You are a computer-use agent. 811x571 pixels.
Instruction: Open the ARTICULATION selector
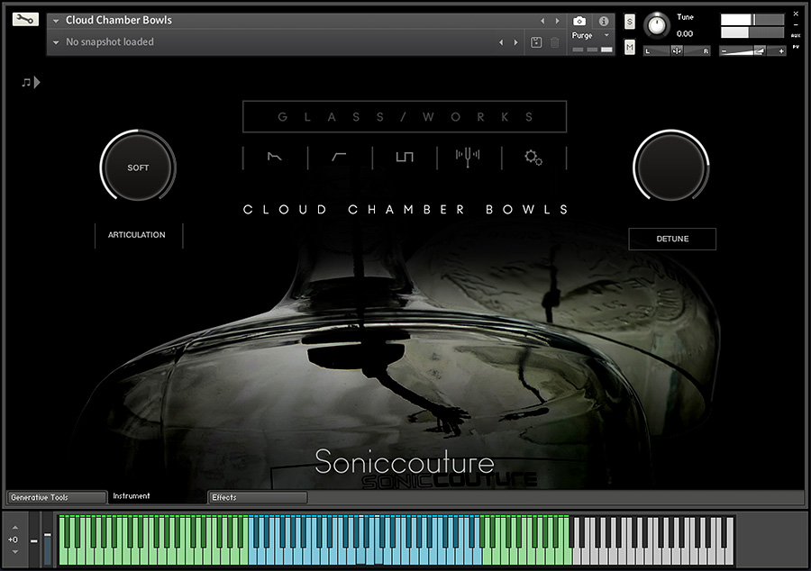coord(137,235)
